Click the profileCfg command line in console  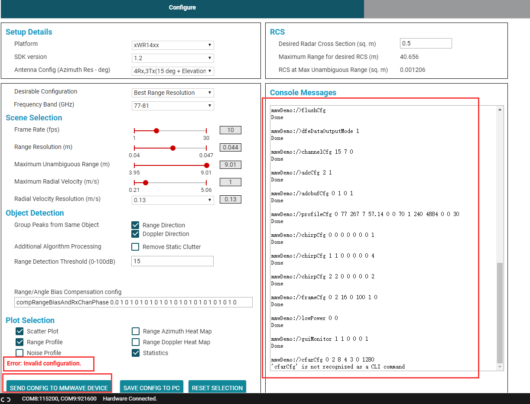point(365,214)
